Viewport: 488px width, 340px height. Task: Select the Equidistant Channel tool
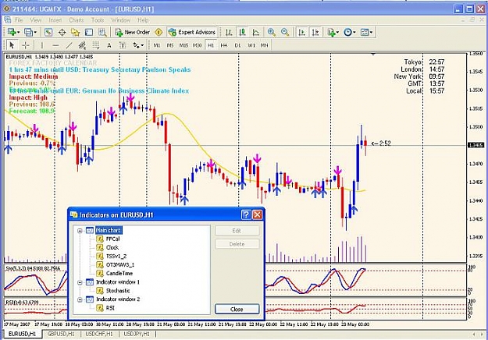(x=82, y=45)
